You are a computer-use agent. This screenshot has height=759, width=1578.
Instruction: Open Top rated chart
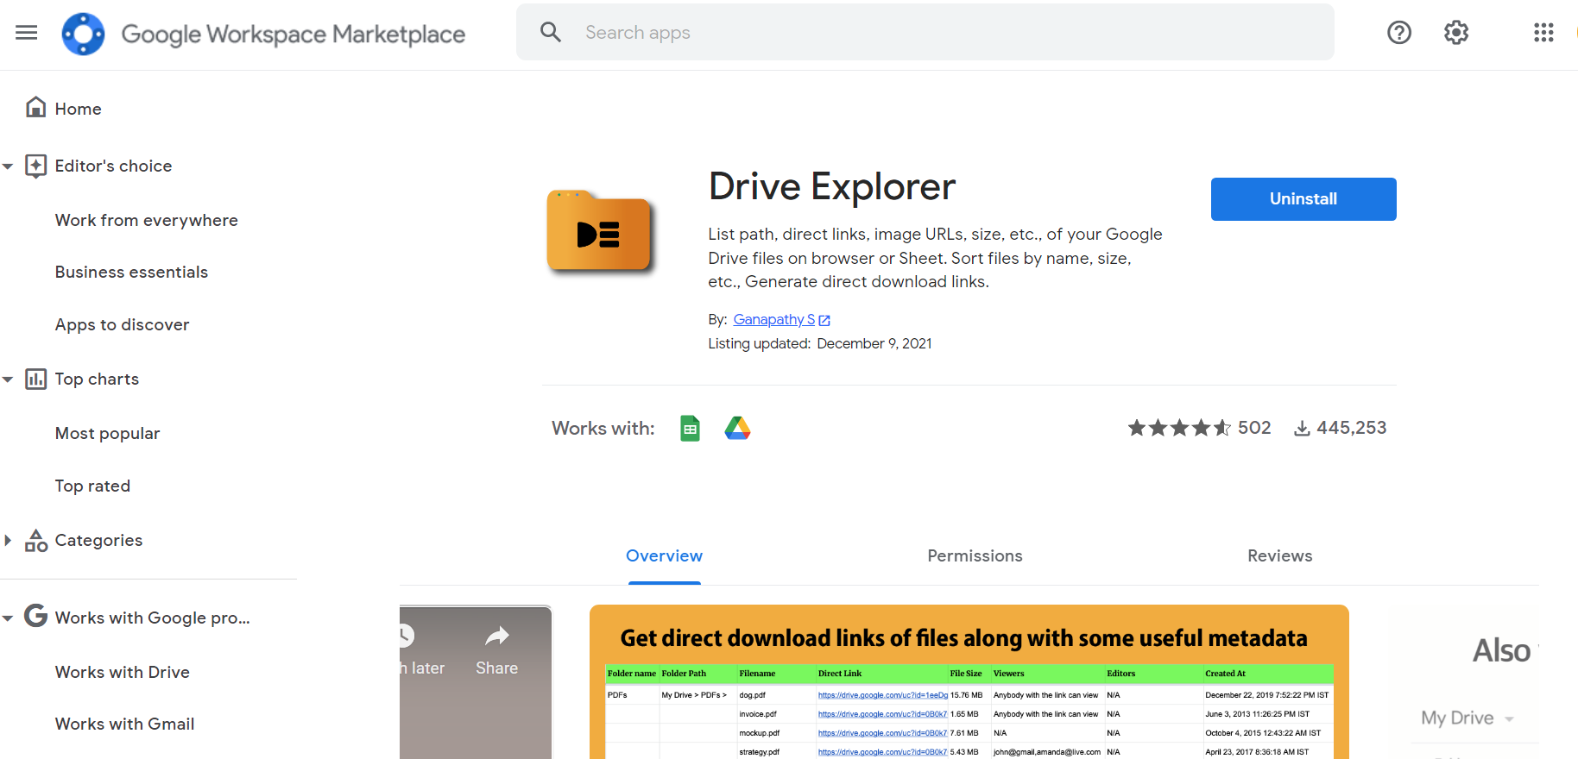[93, 486]
